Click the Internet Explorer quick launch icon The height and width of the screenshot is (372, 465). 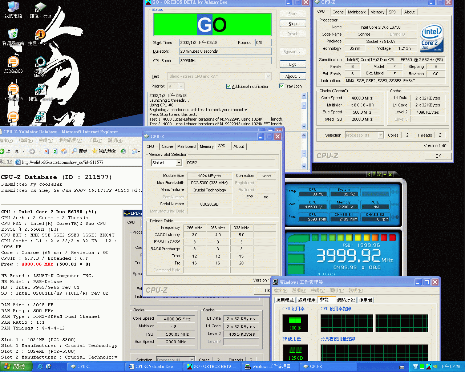(40, 367)
